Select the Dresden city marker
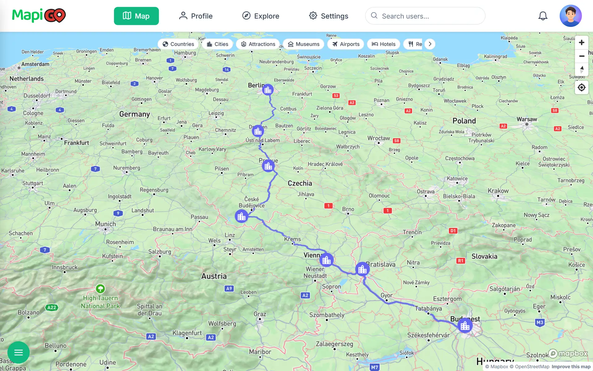 [258, 131]
